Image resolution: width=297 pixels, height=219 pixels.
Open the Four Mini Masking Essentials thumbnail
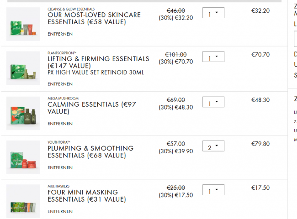23,201
